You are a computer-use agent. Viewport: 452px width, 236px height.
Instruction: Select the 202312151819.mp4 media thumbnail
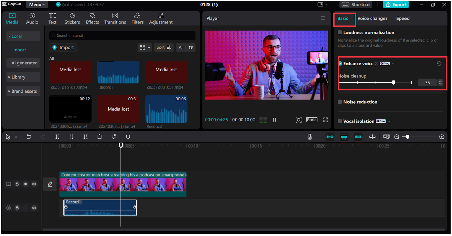[70, 73]
